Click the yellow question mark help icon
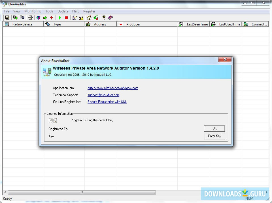 tap(104, 18)
